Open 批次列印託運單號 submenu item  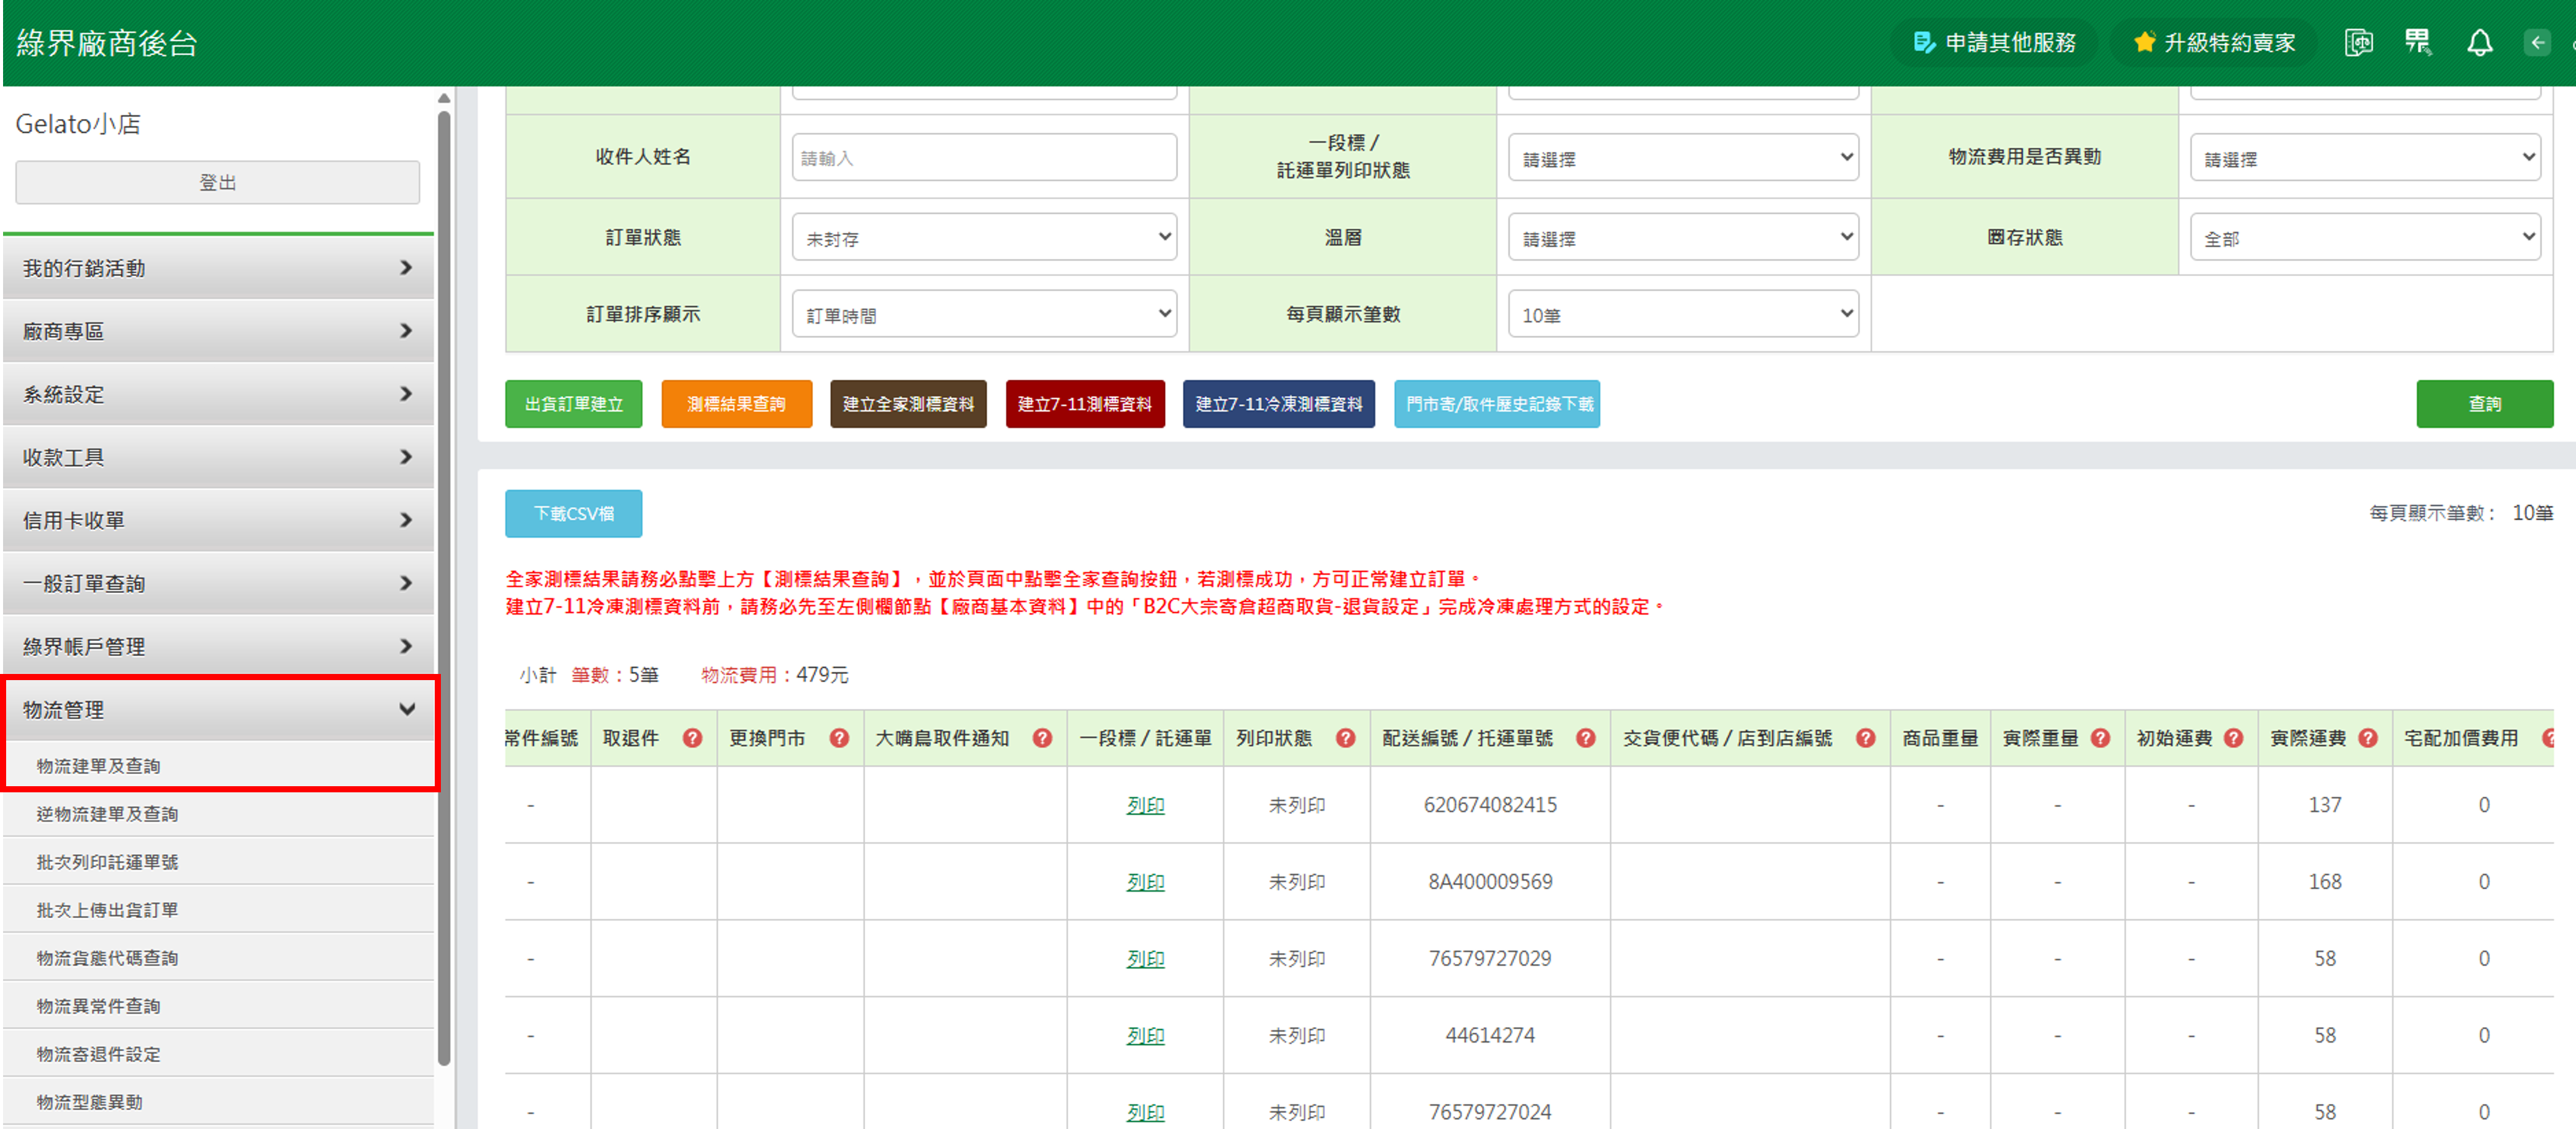(107, 862)
